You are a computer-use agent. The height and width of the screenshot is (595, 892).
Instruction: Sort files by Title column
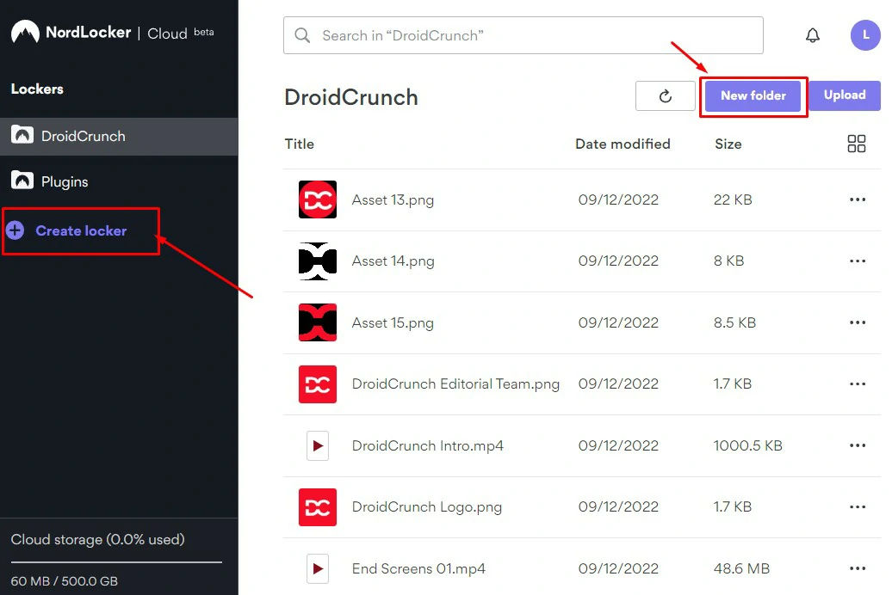[300, 144]
